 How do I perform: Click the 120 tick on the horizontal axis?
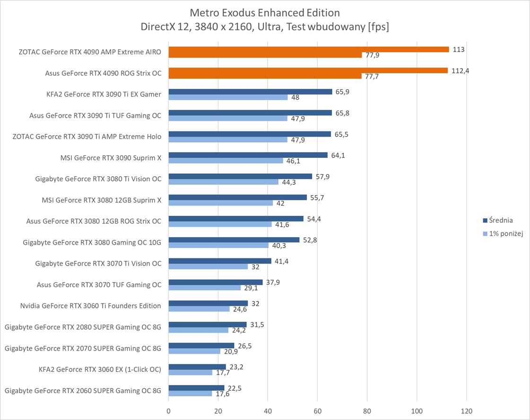click(466, 411)
